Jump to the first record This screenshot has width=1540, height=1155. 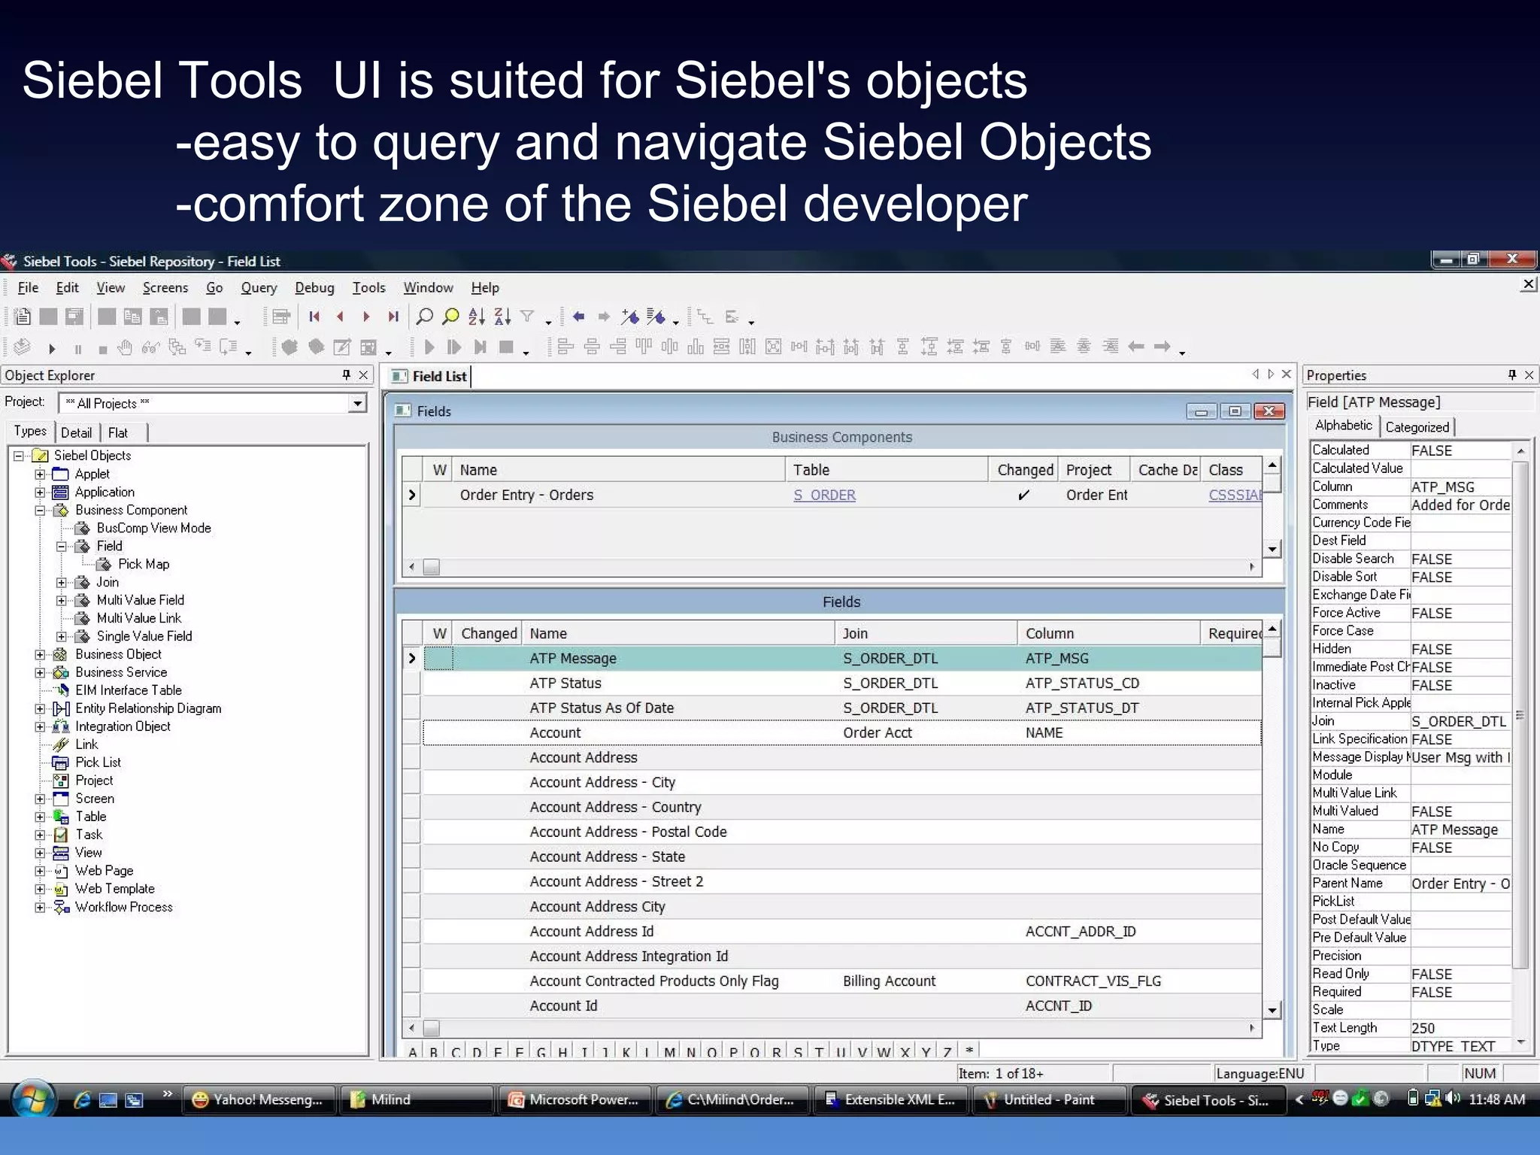[x=314, y=317]
